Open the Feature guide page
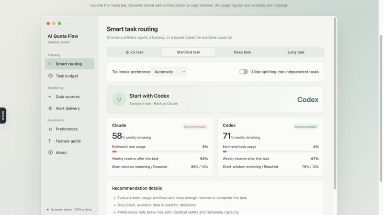Viewport: 383px width, 215px height. click(x=69, y=141)
